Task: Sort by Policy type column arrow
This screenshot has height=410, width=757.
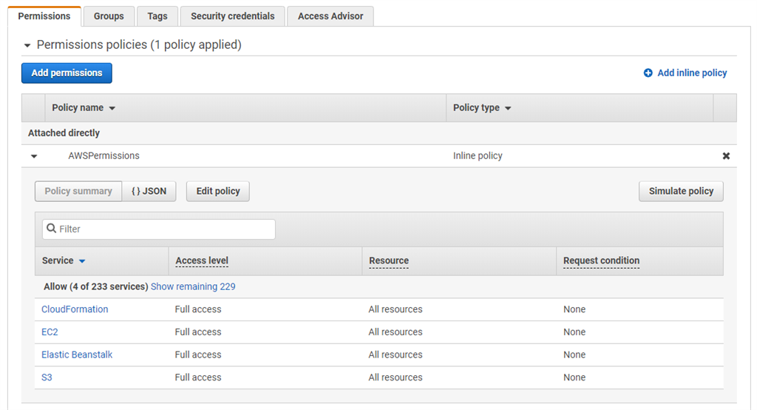Action: point(508,108)
